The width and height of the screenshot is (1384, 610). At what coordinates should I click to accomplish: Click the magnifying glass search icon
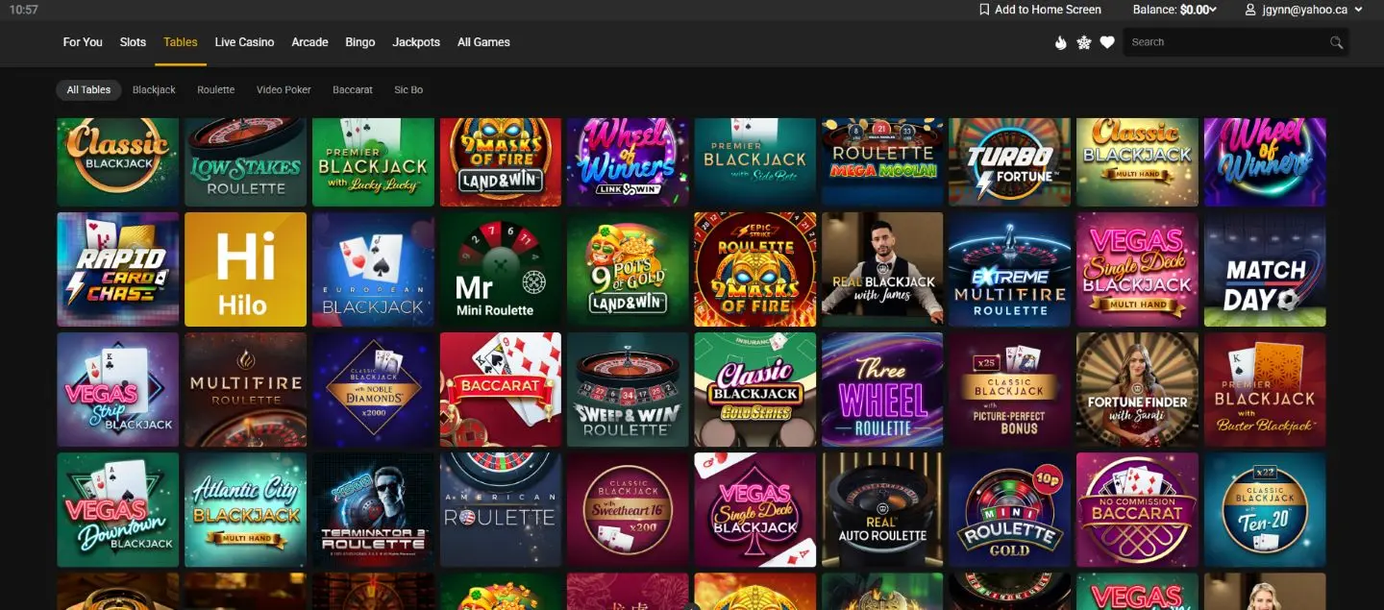click(1336, 42)
